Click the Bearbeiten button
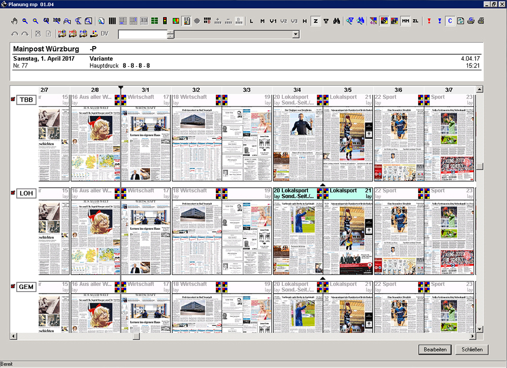 pyautogui.click(x=435, y=350)
